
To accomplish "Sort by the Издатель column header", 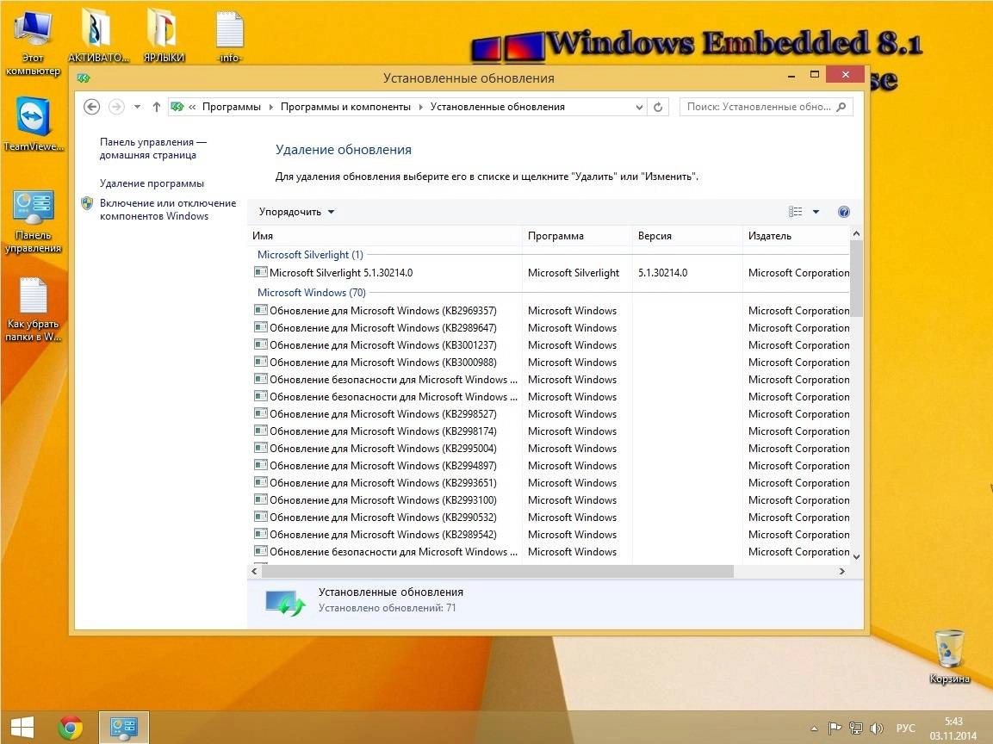I will (x=796, y=236).
